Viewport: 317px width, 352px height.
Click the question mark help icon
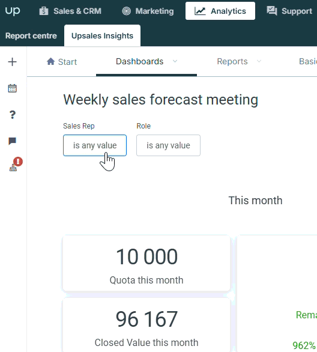(13, 115)
